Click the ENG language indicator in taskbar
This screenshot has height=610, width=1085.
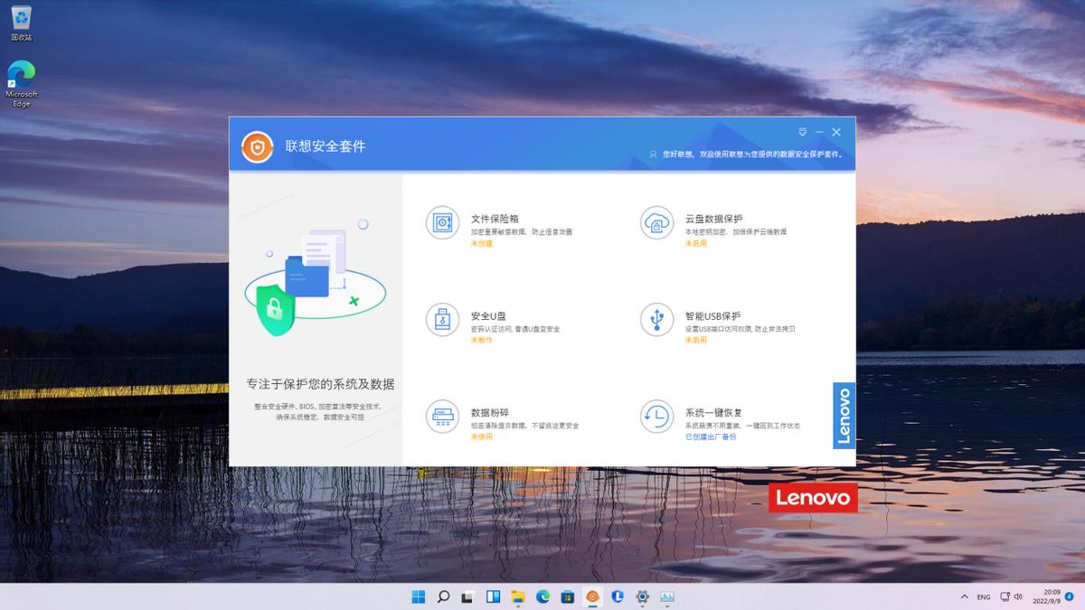click(986, 596)
